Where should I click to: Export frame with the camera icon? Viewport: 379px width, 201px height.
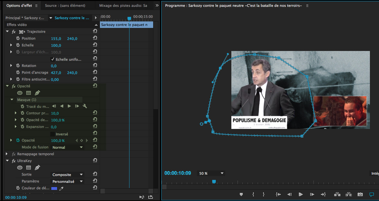point(360,195)
